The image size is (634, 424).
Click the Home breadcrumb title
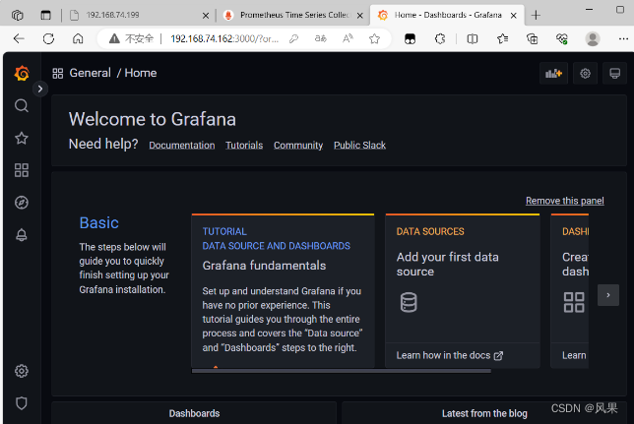[141, 73]
